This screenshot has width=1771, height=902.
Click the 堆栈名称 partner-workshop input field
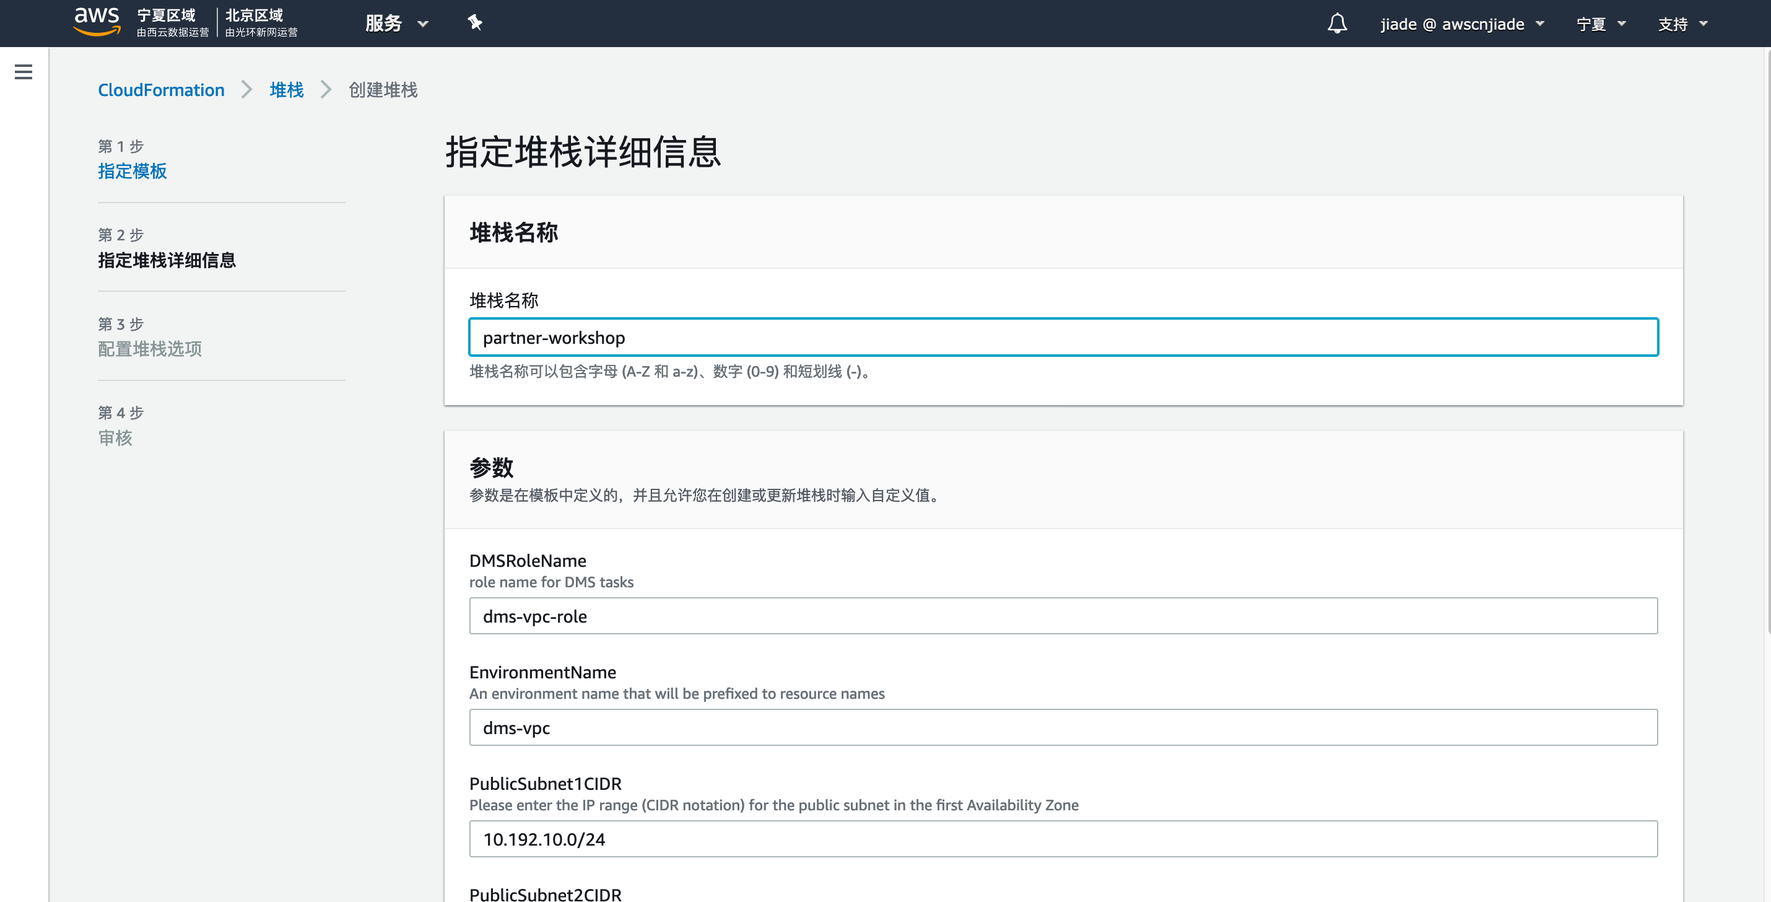coord(1063,337)
